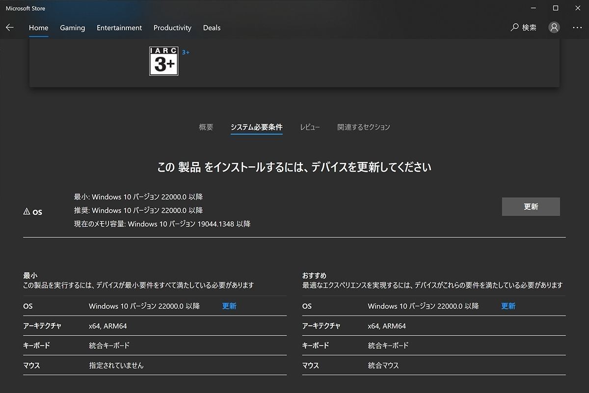
Task: Click 統合キーボード value under おすすめ
Action: (x=388, y=346)
